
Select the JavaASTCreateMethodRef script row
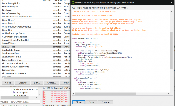click(x=36, y=40)
